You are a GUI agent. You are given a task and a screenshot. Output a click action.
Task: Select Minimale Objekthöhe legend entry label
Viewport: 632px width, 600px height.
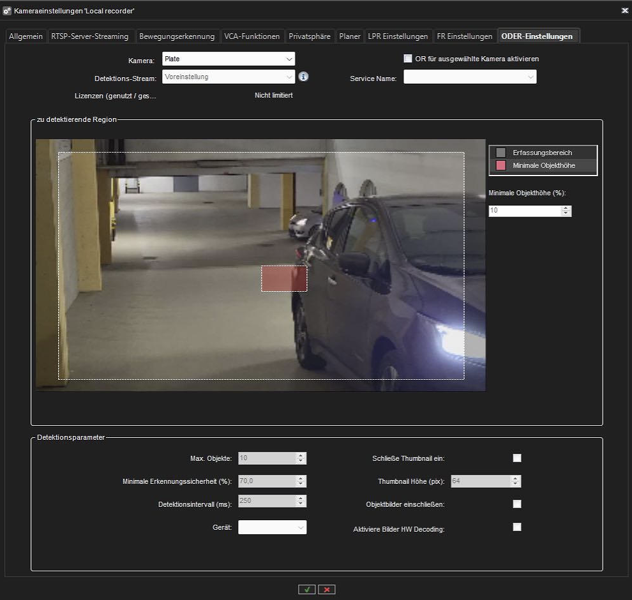click(544, 165)
